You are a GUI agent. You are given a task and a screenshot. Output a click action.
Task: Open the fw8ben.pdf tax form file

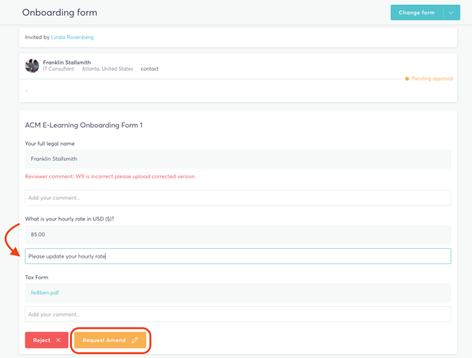pos(45,293)
